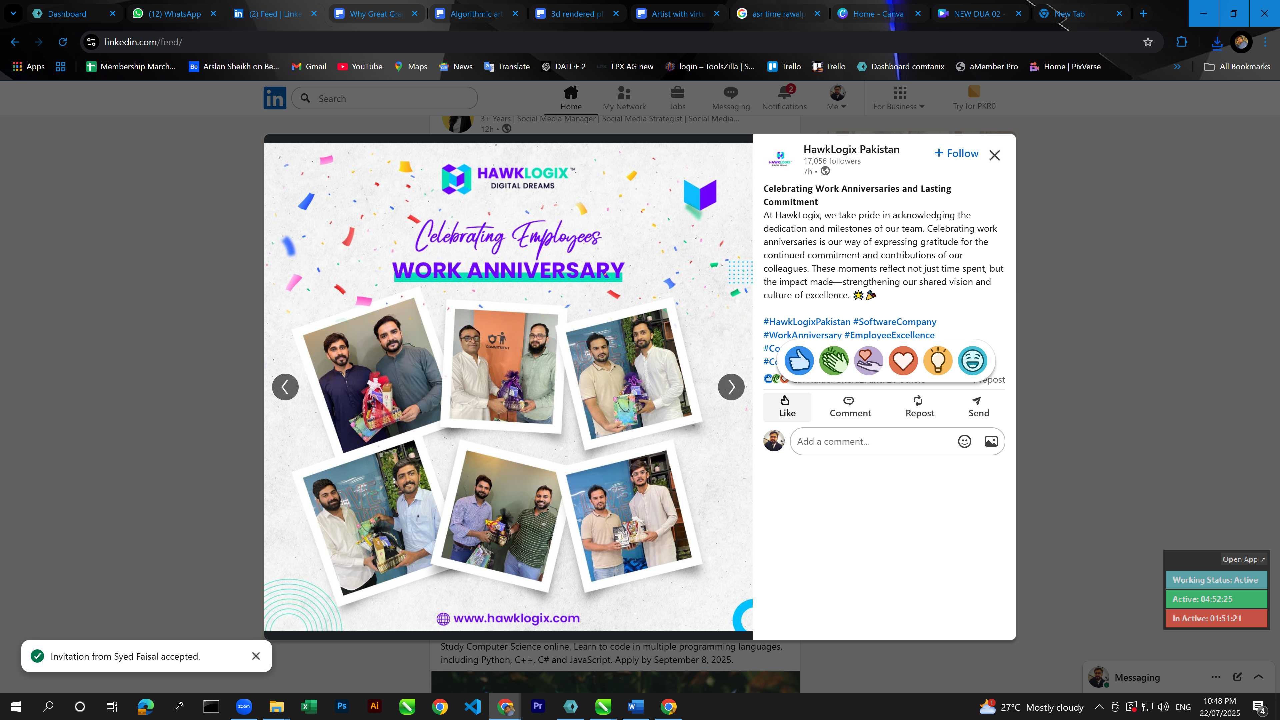Screen dimensions: 1280x720
Task: Bookmark this page with the star
Action: click(1147, 42)
